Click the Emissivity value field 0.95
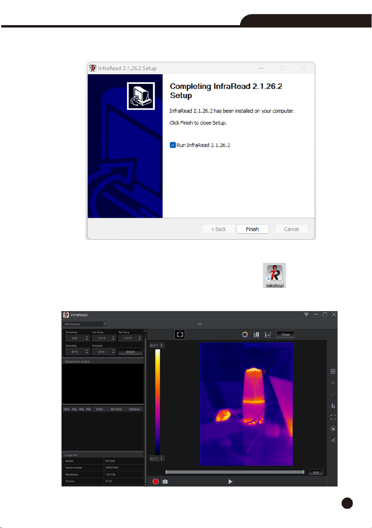The width and height of the screenshot is (372, 528). point(75,338)
